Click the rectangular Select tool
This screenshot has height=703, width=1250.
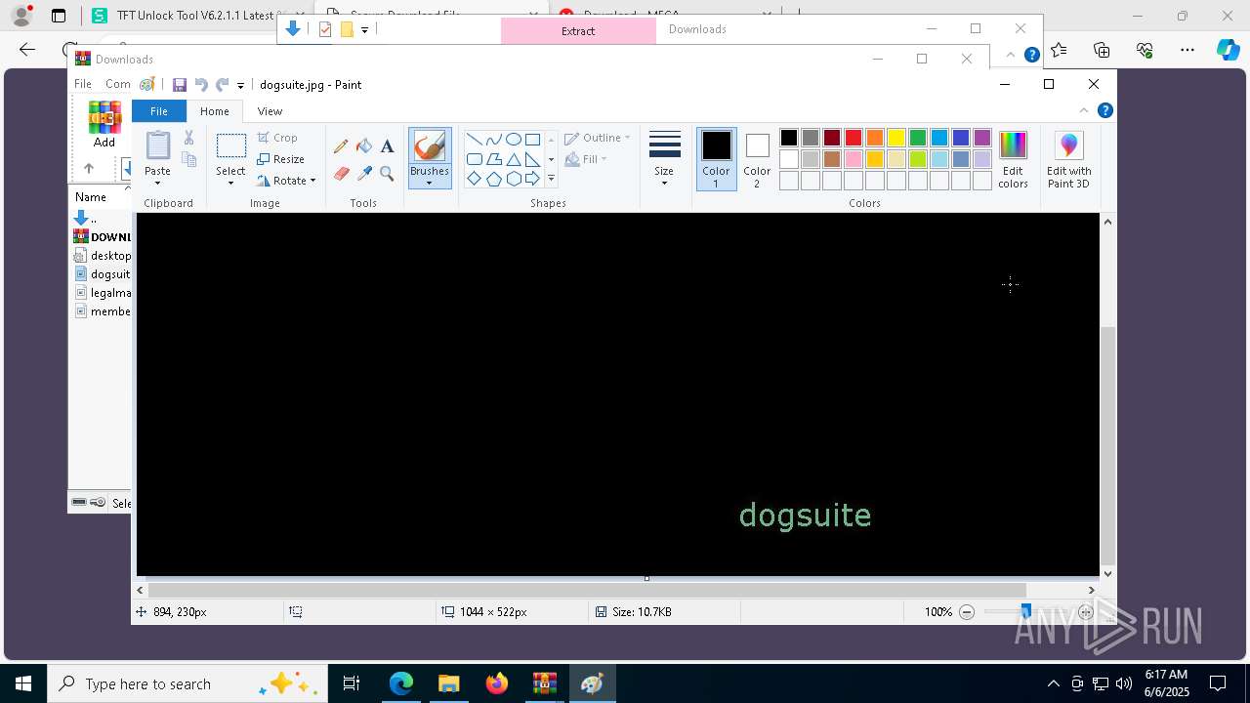[231, 145]
